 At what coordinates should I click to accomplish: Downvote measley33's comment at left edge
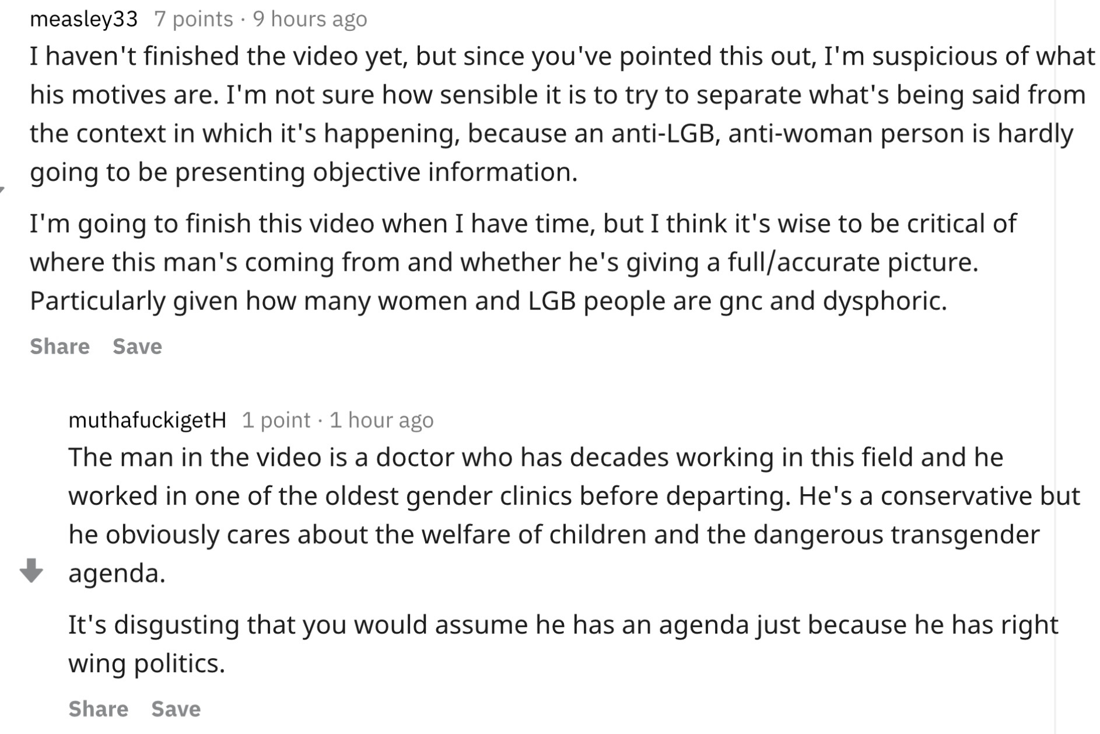[x=2, y=188]
